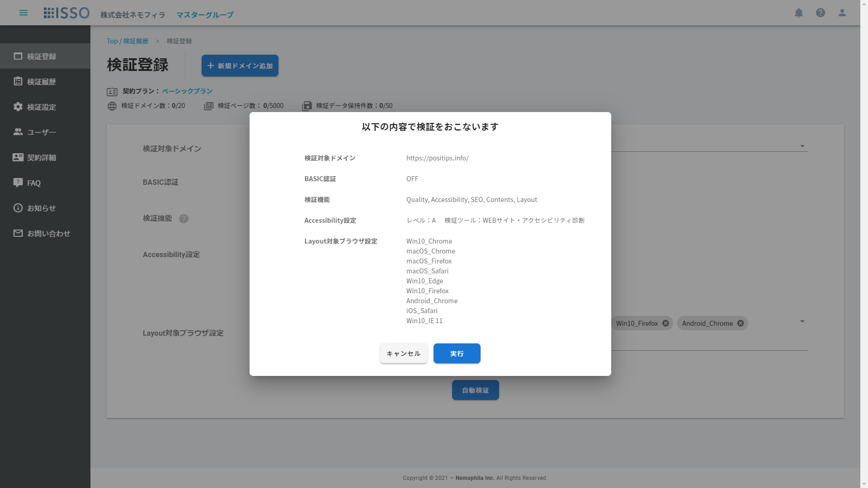Click the pages icon beside 検証ページ数
This screenshot has height=488, width=868.
click(x=208, y=106)
